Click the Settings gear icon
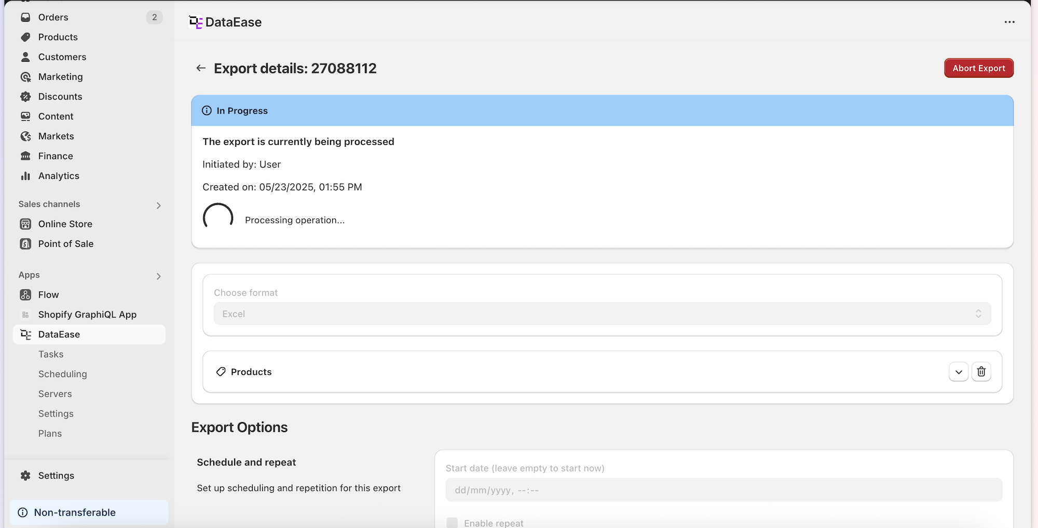The height and width of the screenshot is (528, 1038). 25,476
